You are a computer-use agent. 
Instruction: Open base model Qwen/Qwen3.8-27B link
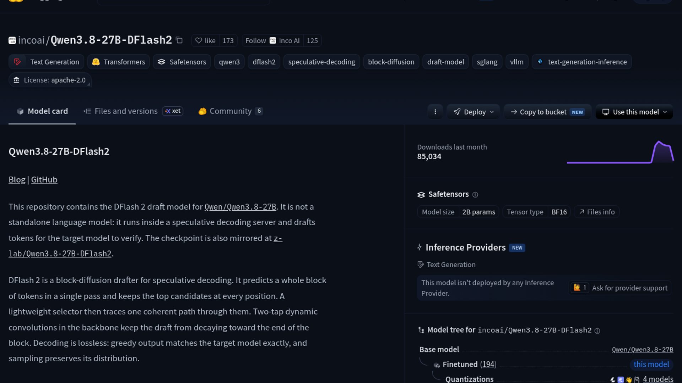[642, 350]
